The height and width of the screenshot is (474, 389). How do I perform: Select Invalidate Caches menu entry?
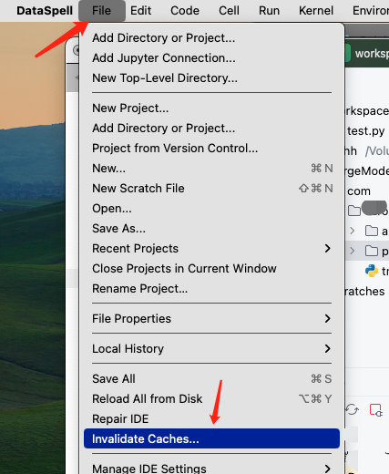coord(211,438)
